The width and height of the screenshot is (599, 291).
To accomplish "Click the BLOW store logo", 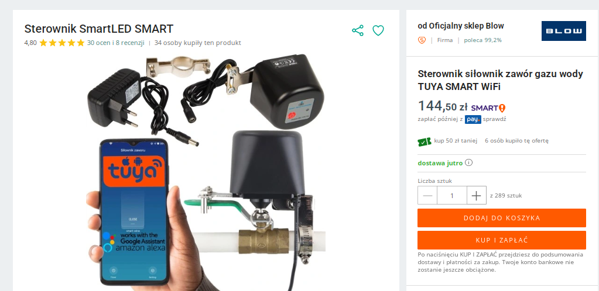I will click(x=563, y=31).
